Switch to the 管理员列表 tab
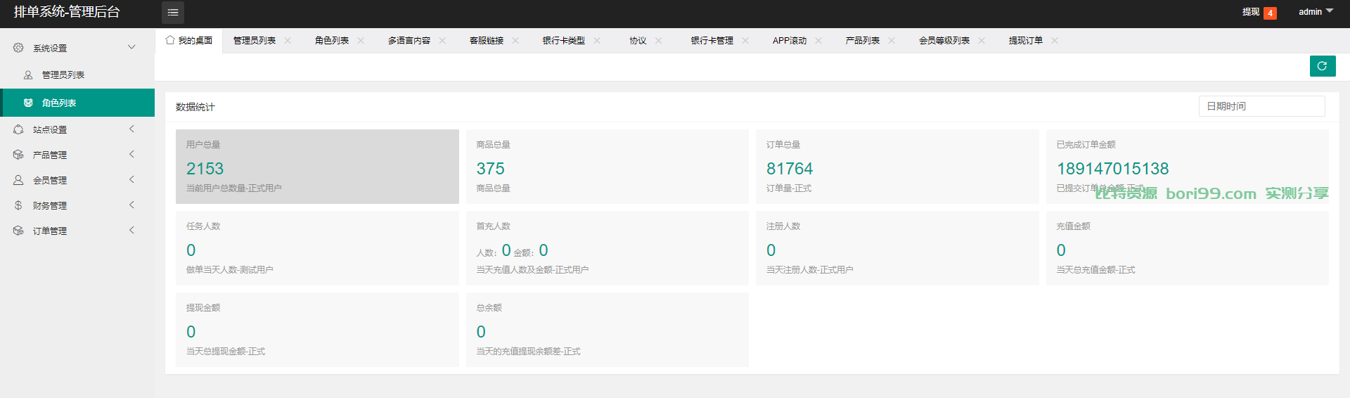1350x398 pixels. click(x=255, y=41)
